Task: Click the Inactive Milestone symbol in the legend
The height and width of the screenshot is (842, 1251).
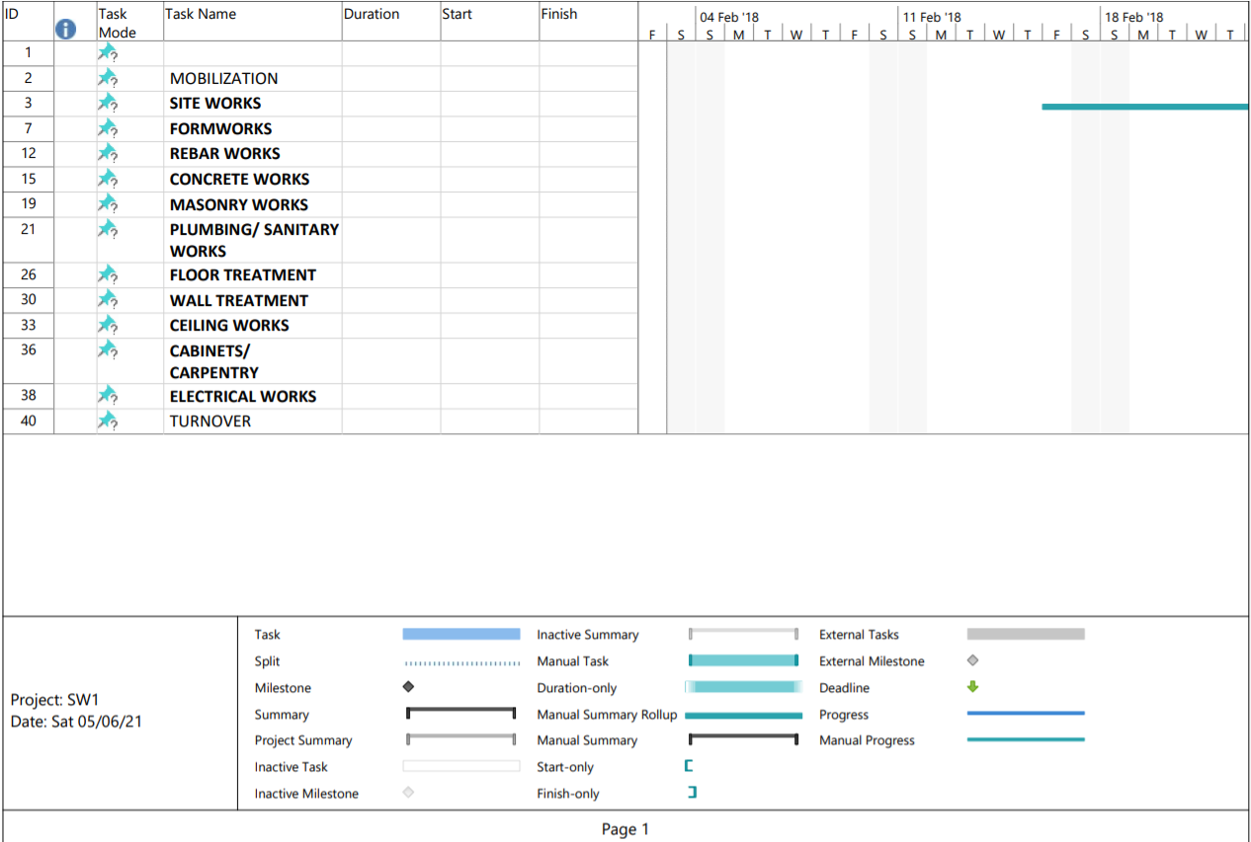Action: click(x=408, y=793)
